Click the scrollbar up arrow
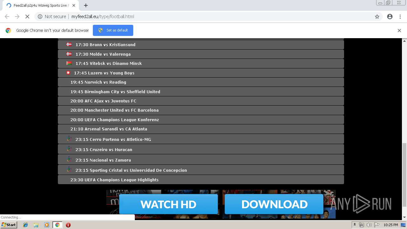 point(404,41)
